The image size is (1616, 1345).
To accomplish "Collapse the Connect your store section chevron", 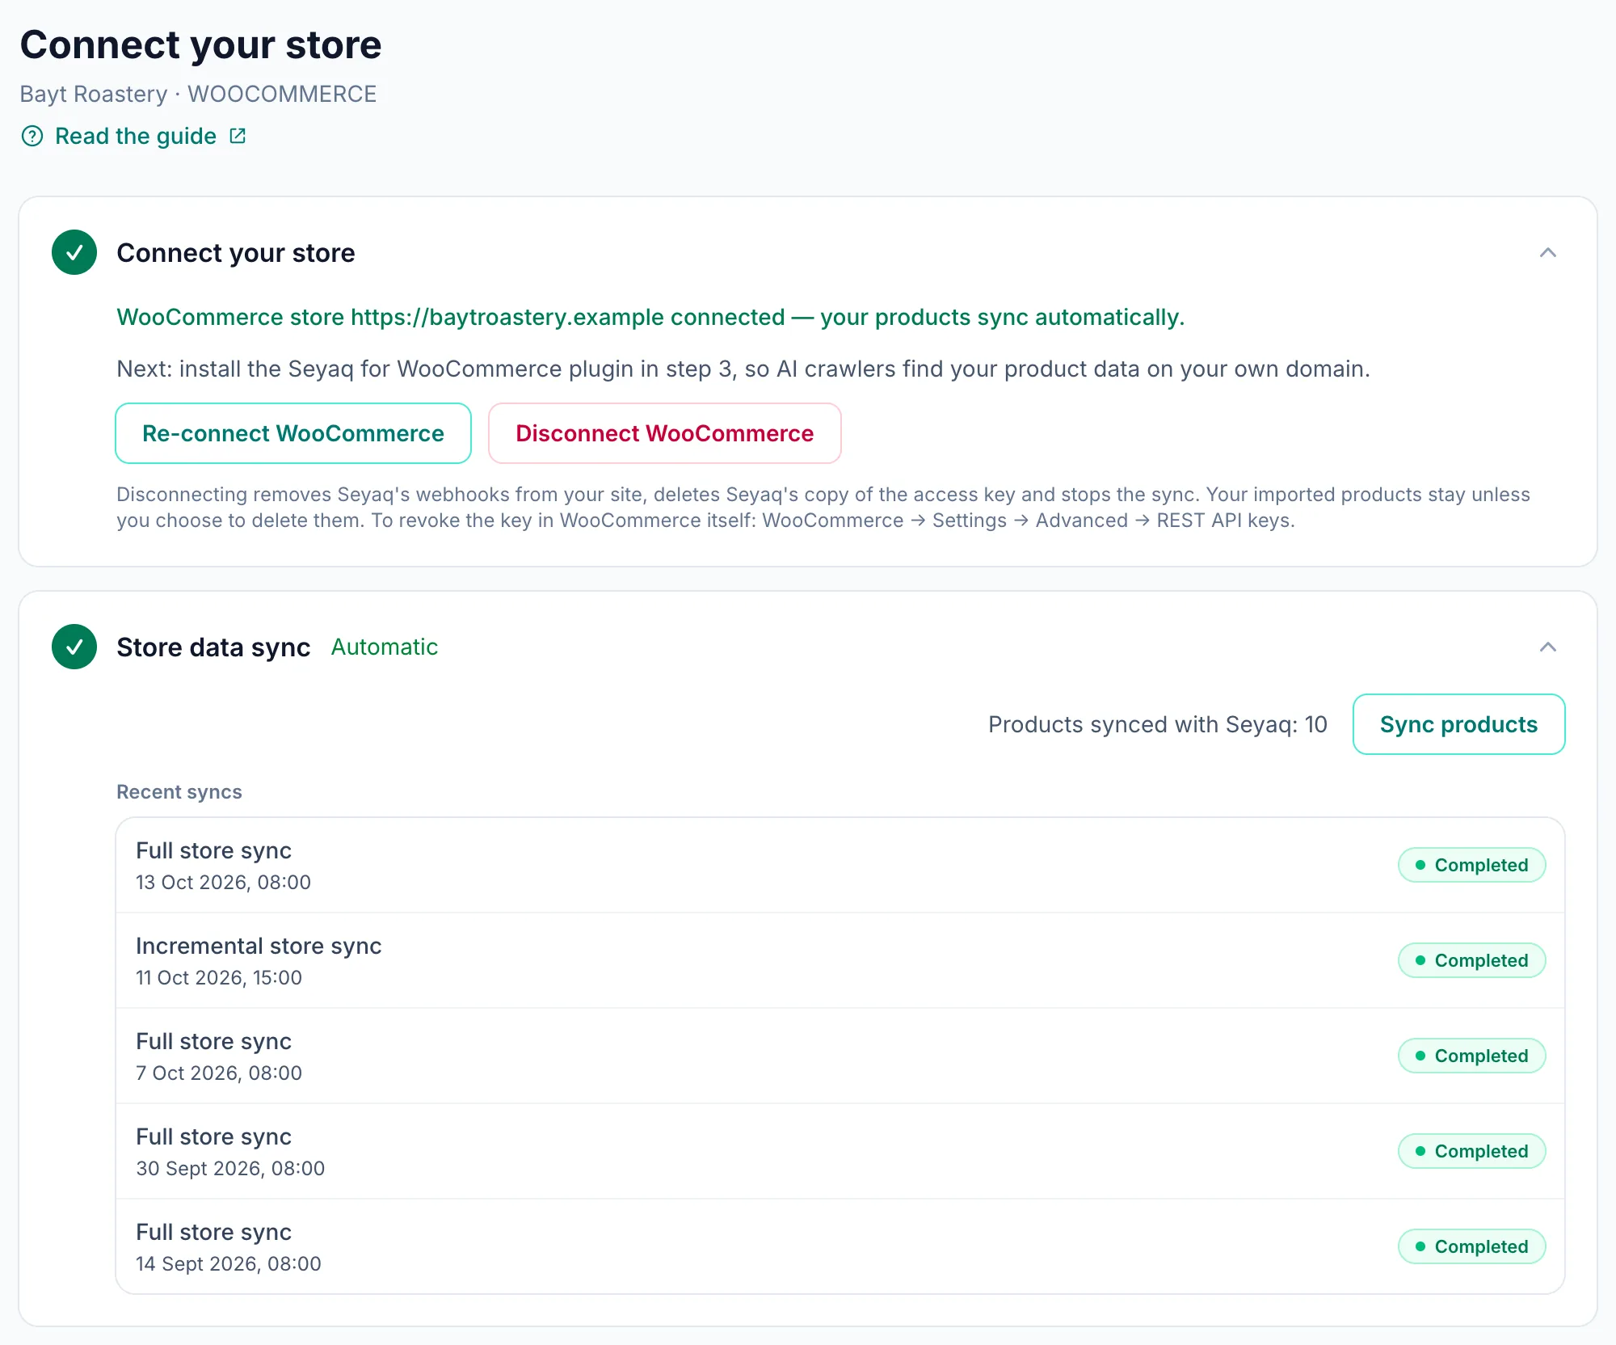I will [1548, 252].
